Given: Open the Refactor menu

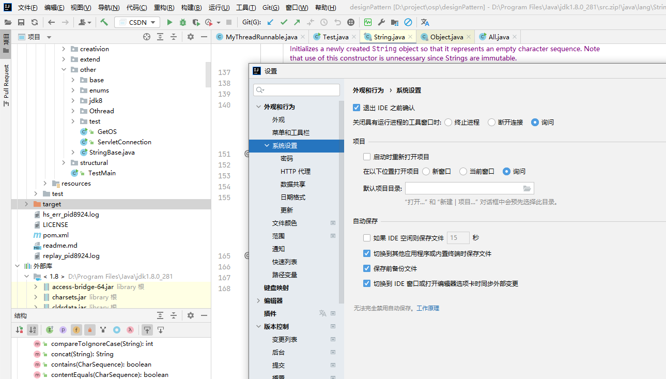Looking at the screenshot, I should (x=164, y=8).
